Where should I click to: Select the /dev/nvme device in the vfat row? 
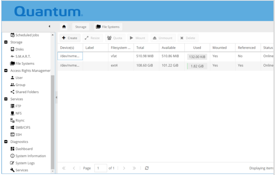pyautogui.click(x=70, y=56)
